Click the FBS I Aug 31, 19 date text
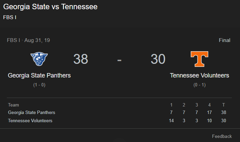The height and width of the screenshot is (142, 240). tap(28, 40)
